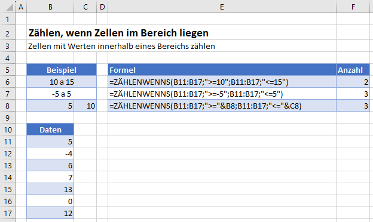The height and width of the screenshot is (222, 373).
Task: Select row 5 header
Action: pyautogui.click(x=8, y=70)
